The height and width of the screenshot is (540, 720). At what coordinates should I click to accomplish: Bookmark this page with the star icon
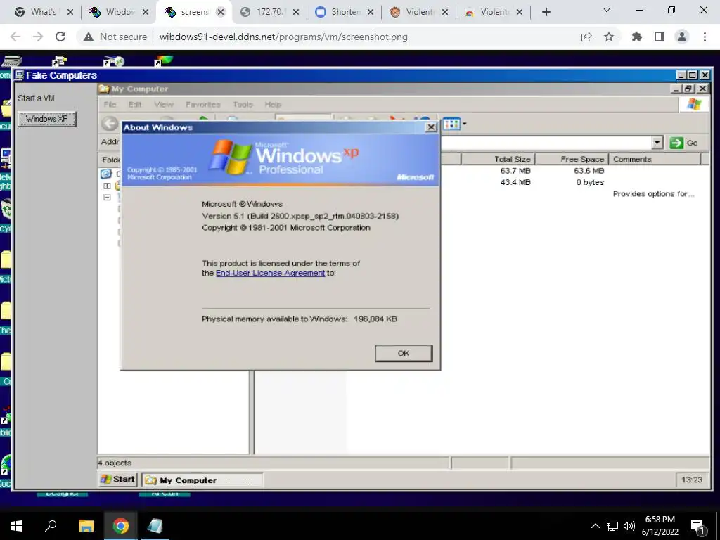pyautogui.click(x=608, y=37)
